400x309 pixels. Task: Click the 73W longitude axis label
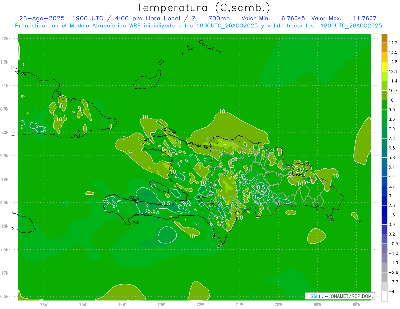[161, 304]
